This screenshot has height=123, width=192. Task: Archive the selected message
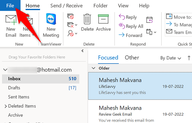[103, 22]
